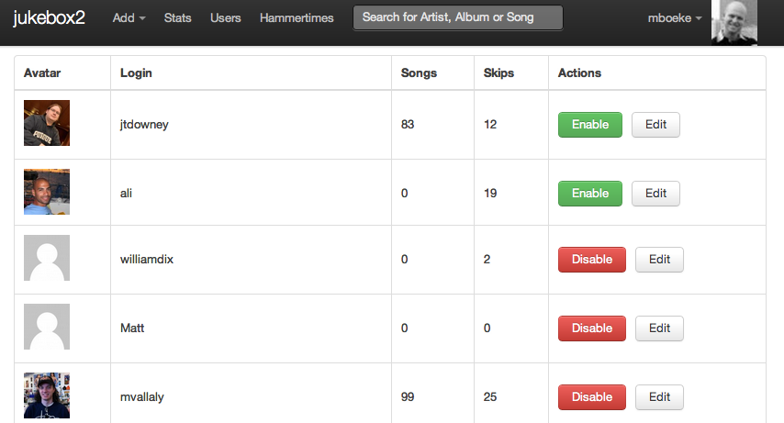Click williamdix's placeholder avatar

pos(47,258)
